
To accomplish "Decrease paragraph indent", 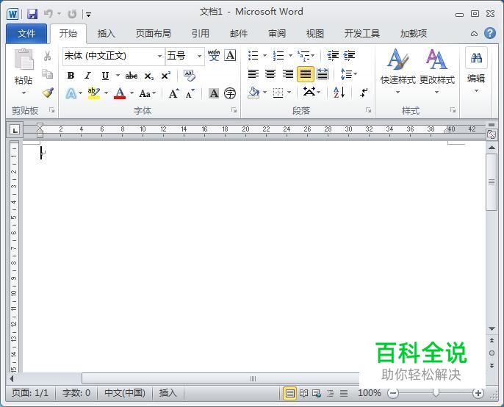I will point(333,56).
